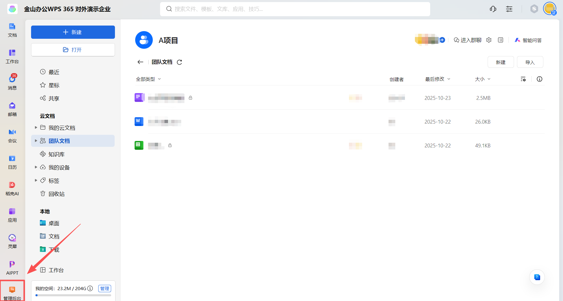Open 消息 with the 36 badge

pyautogui.click(x=12, y=82)
